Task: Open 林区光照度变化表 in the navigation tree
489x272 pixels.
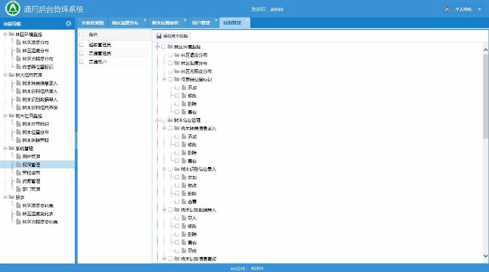Action: tap(40, 222)
